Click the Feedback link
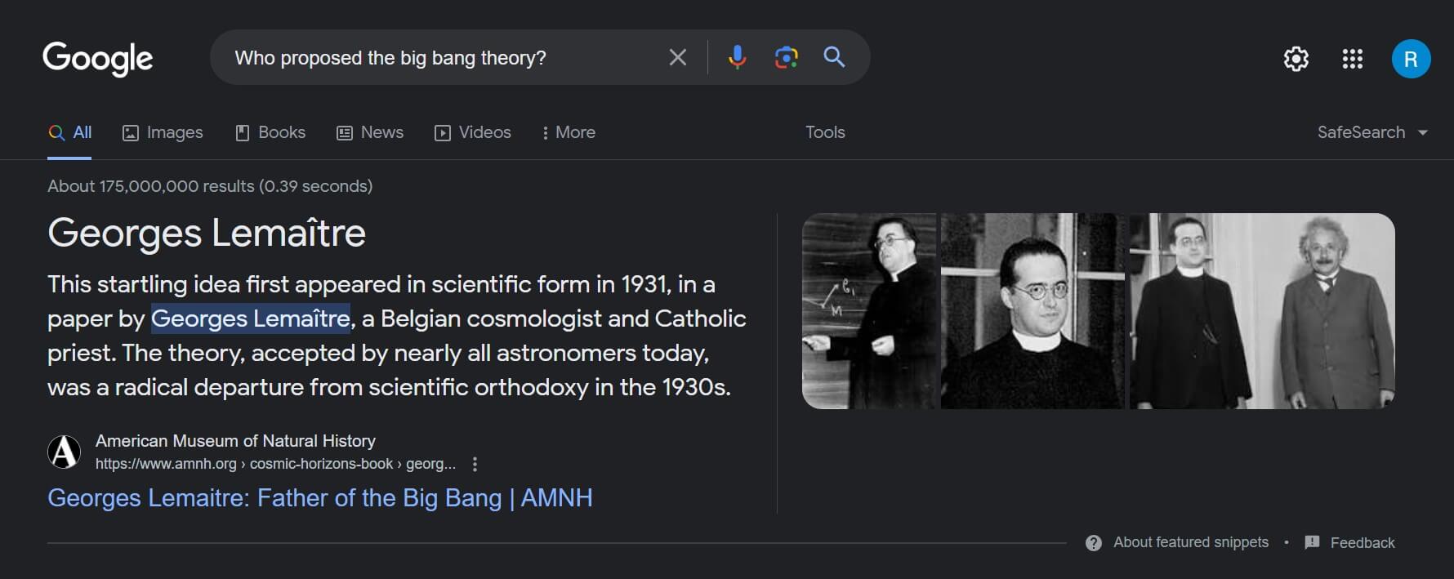 [x=1362, y=543]
